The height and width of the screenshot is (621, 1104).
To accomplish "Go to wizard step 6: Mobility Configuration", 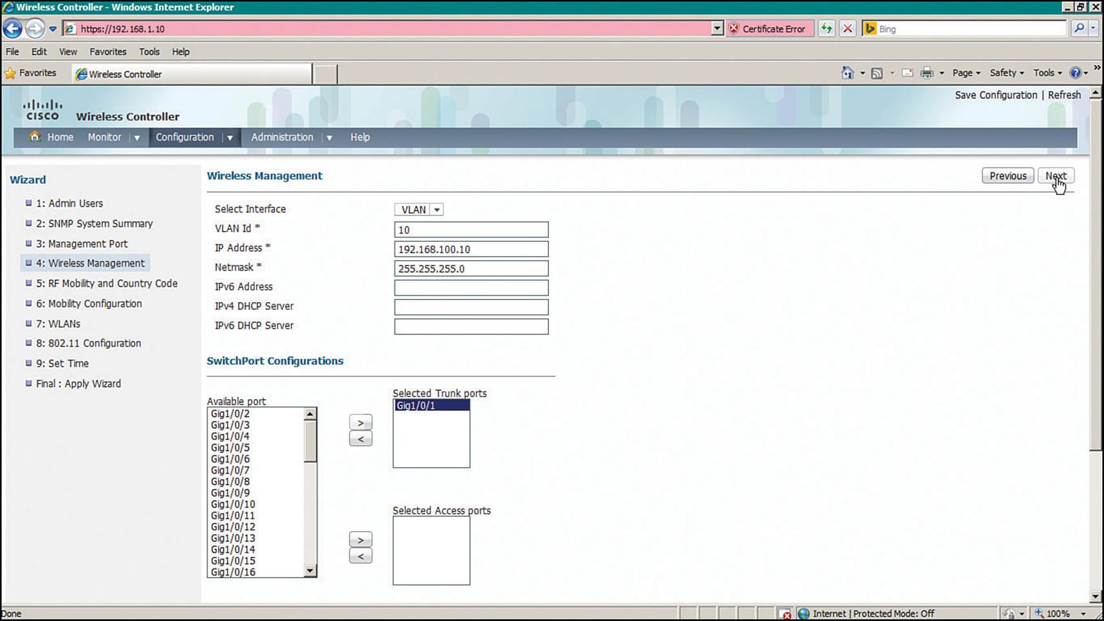I will (x=89, y=303).
